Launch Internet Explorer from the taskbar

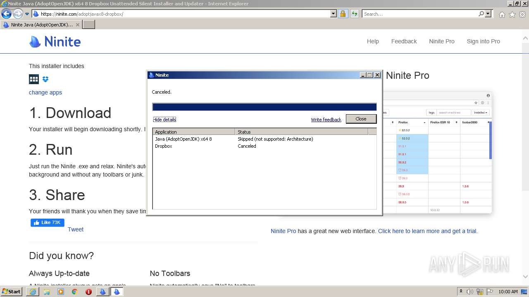coord(33,292)
